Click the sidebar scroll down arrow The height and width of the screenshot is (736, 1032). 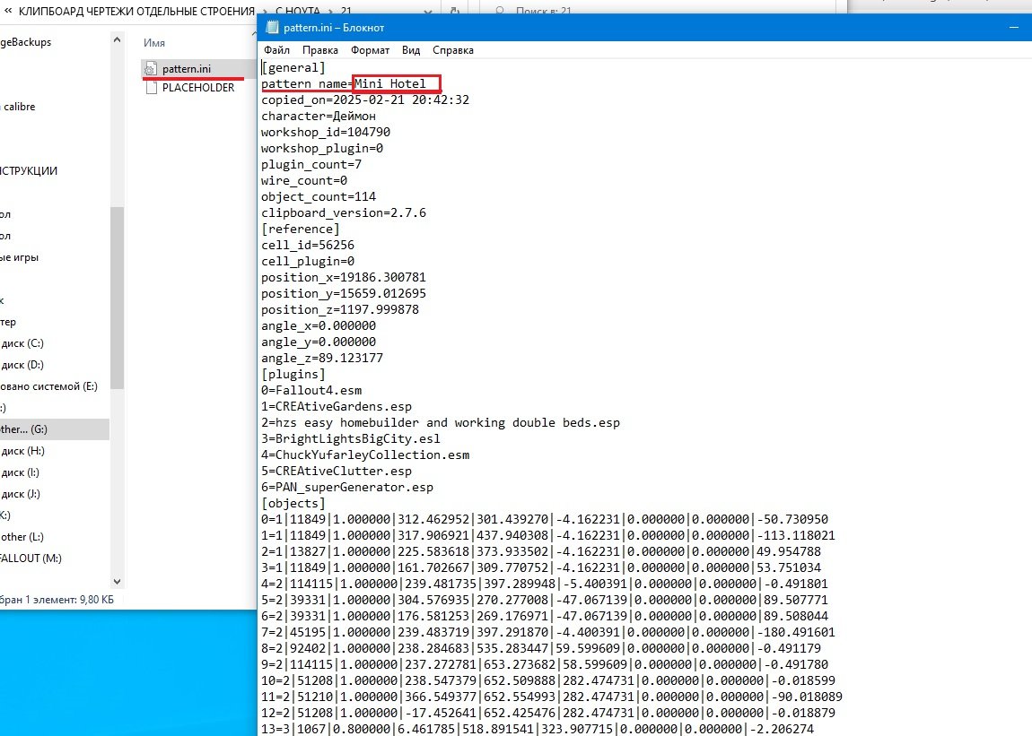tap(117, 583)
